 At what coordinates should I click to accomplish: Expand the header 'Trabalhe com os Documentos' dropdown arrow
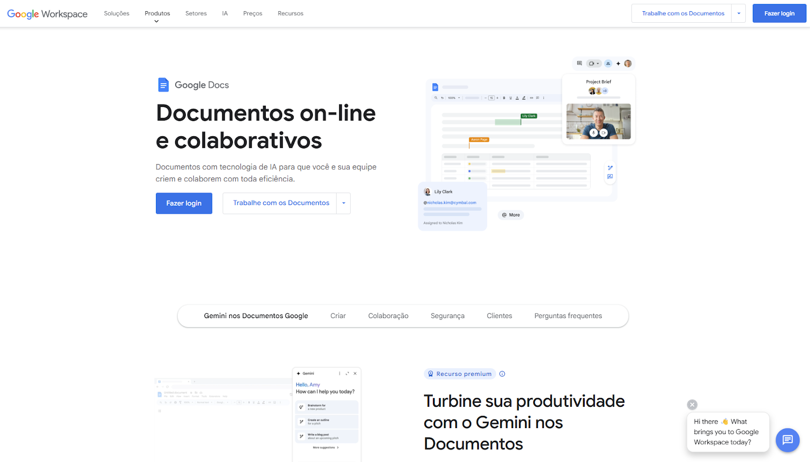pyautogui.click(x=739, y=13)
